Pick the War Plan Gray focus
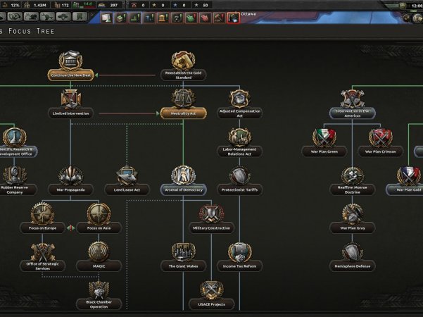The height and width of the screenshot is (317, 423). [353, 228]
